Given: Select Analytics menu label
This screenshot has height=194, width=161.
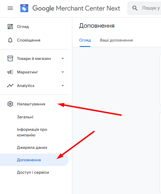Looking at the screenshot, I should (26, 86).
